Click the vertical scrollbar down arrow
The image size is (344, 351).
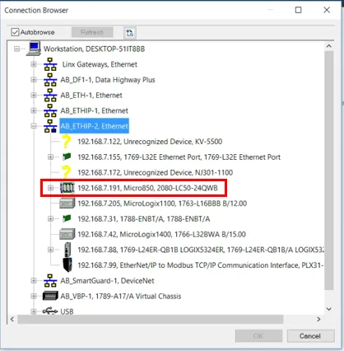coord(329,309)
